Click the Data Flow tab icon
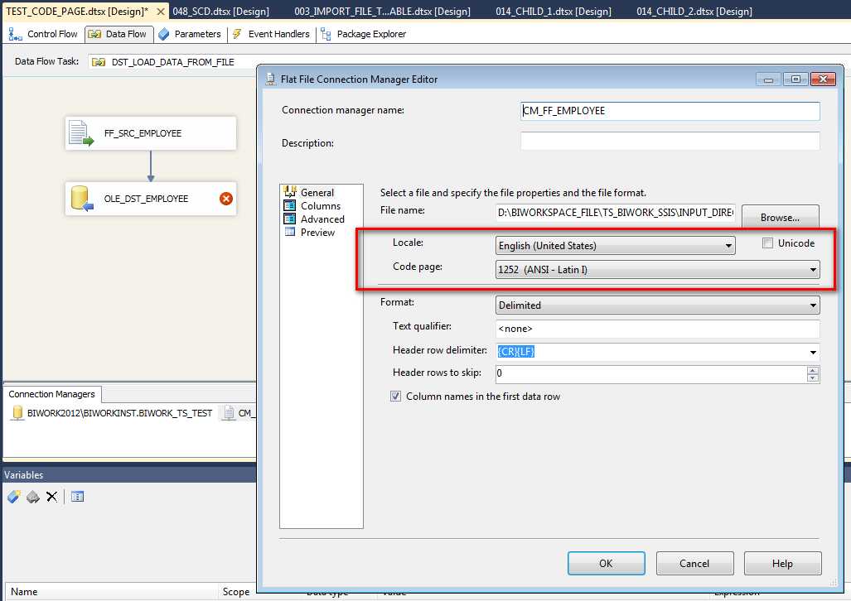Image resolution: width=851 pixels, height=601 pixels. (x=95, y=34)
